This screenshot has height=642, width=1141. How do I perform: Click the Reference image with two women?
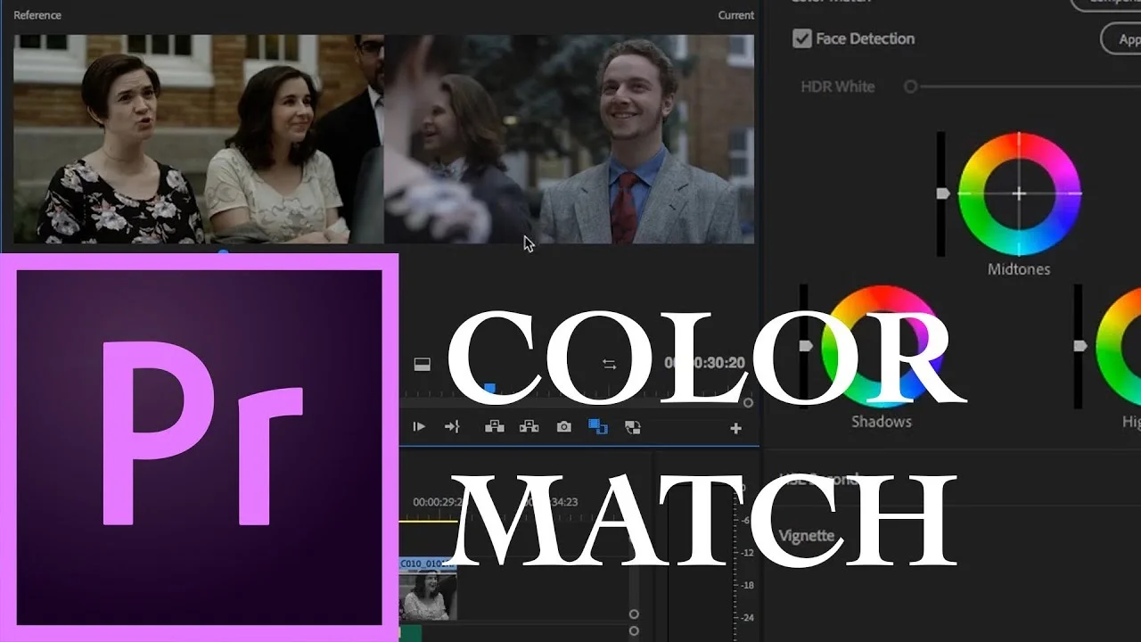[x=198, y=139]
